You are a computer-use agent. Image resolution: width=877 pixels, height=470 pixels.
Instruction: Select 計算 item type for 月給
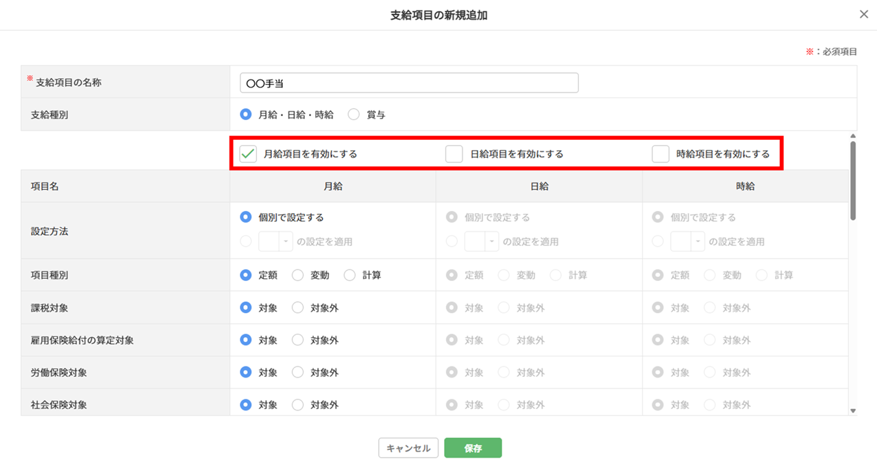tap(350, 275)
